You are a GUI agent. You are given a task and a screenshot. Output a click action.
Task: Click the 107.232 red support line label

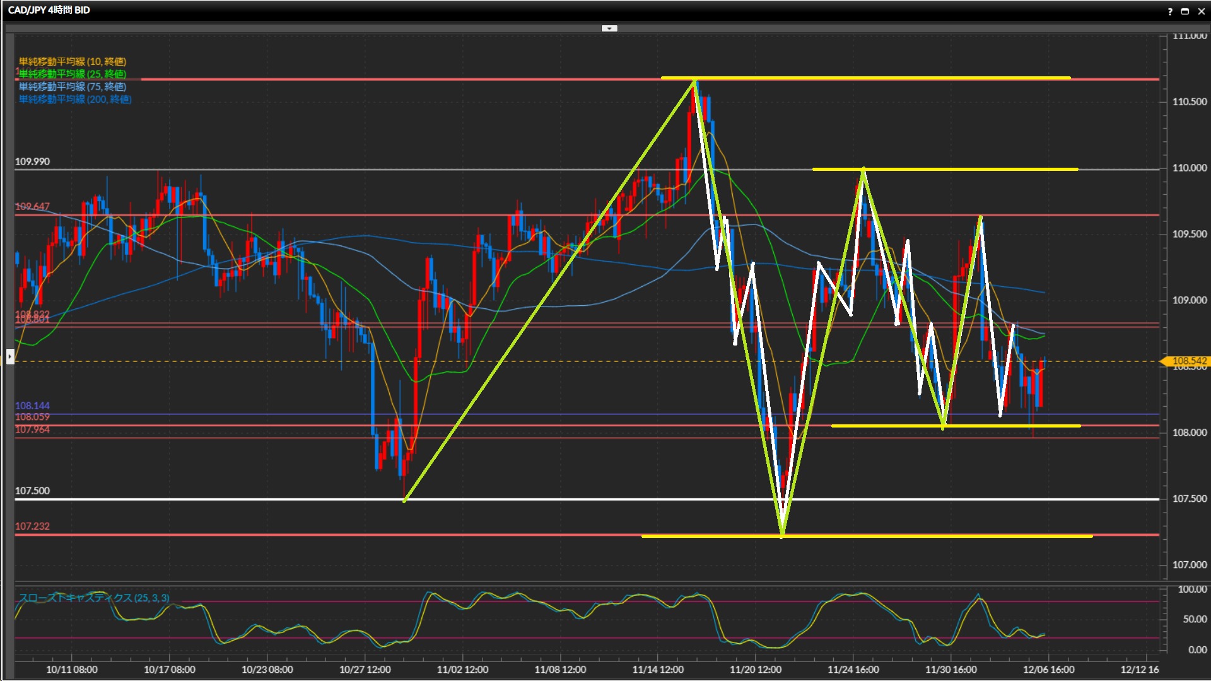pos(32,526)
